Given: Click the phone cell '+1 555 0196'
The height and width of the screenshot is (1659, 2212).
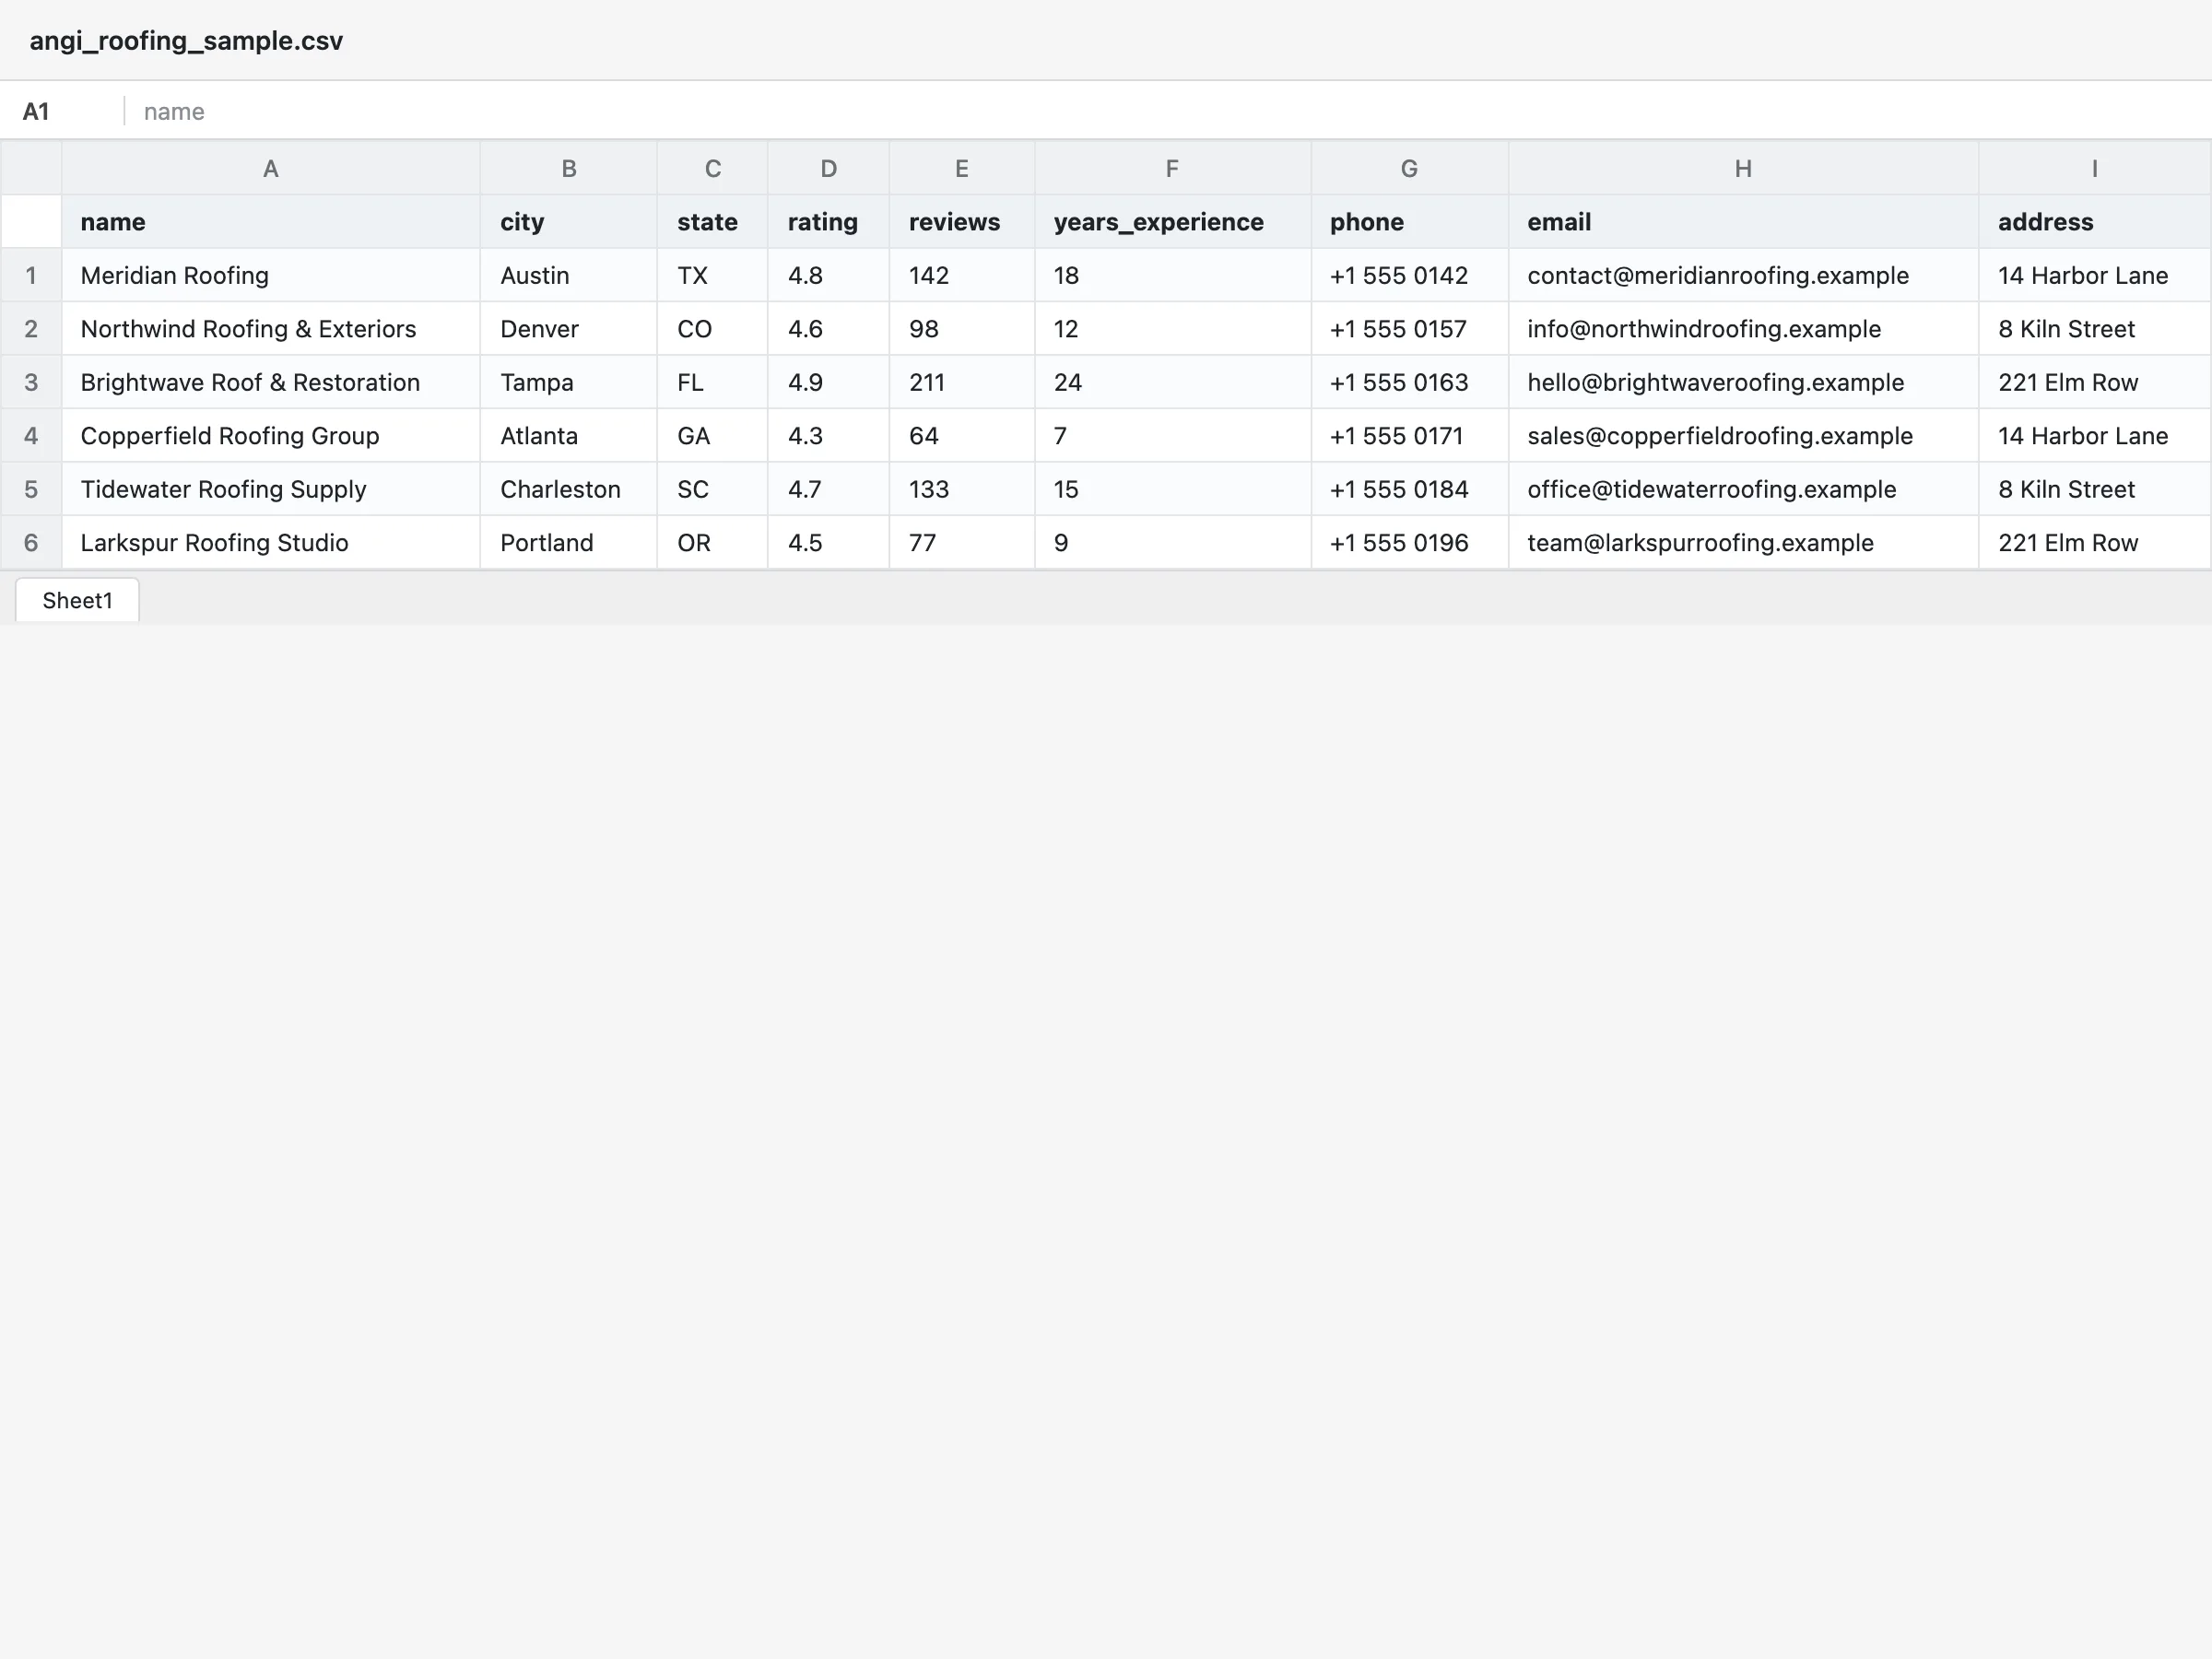Looking at the screenshot, I should click(1409, 542).
